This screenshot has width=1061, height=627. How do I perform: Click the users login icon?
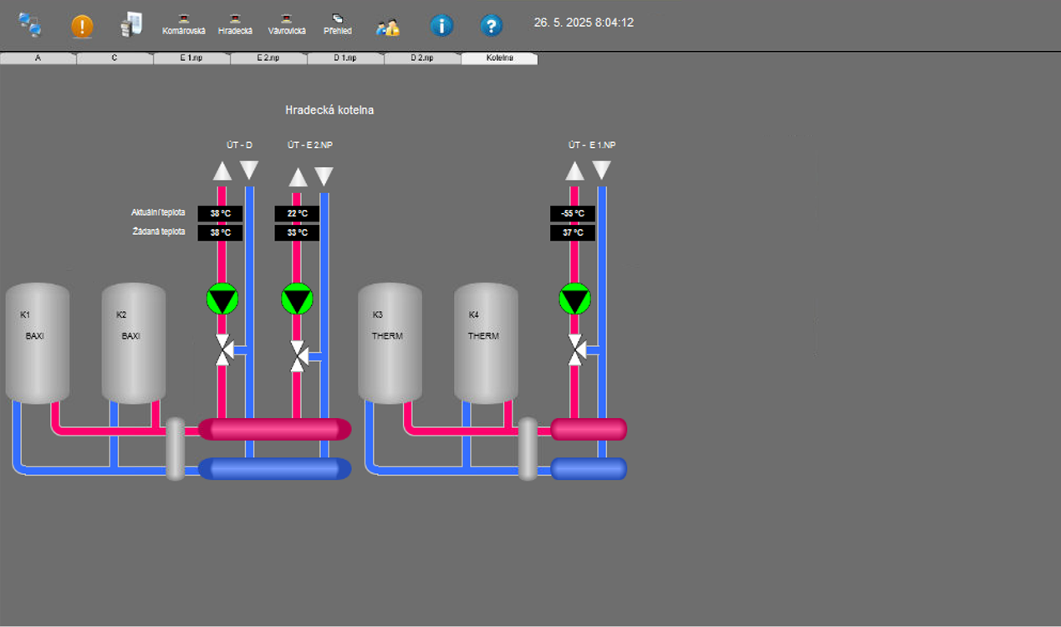[x=387, y=27]
